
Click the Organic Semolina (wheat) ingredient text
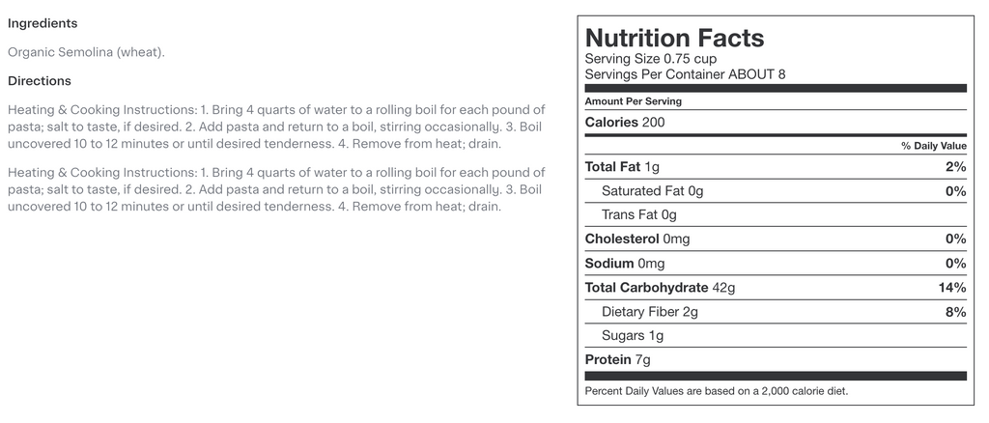(x=86, y=52)
